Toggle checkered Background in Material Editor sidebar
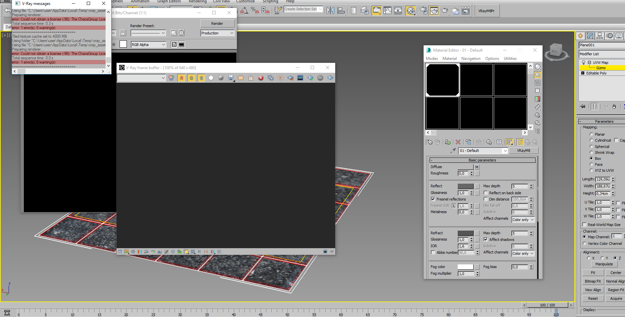625x317 pixels. [538, 83]
